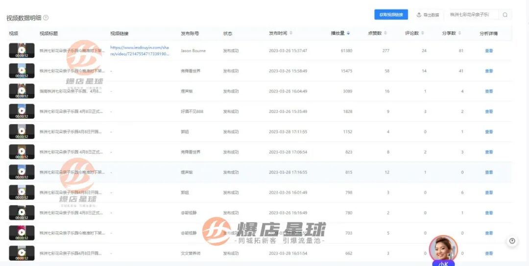Select the account name 文文营养师

point(191,253)
